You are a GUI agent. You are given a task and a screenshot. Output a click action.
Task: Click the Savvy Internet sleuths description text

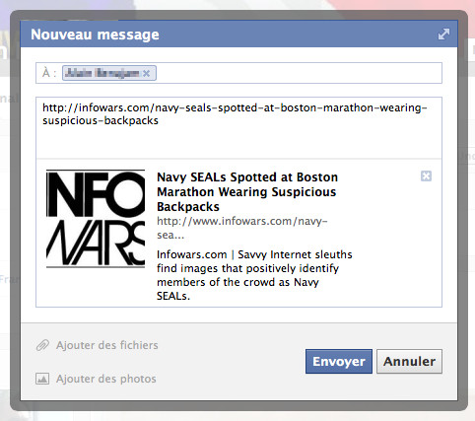254,275
